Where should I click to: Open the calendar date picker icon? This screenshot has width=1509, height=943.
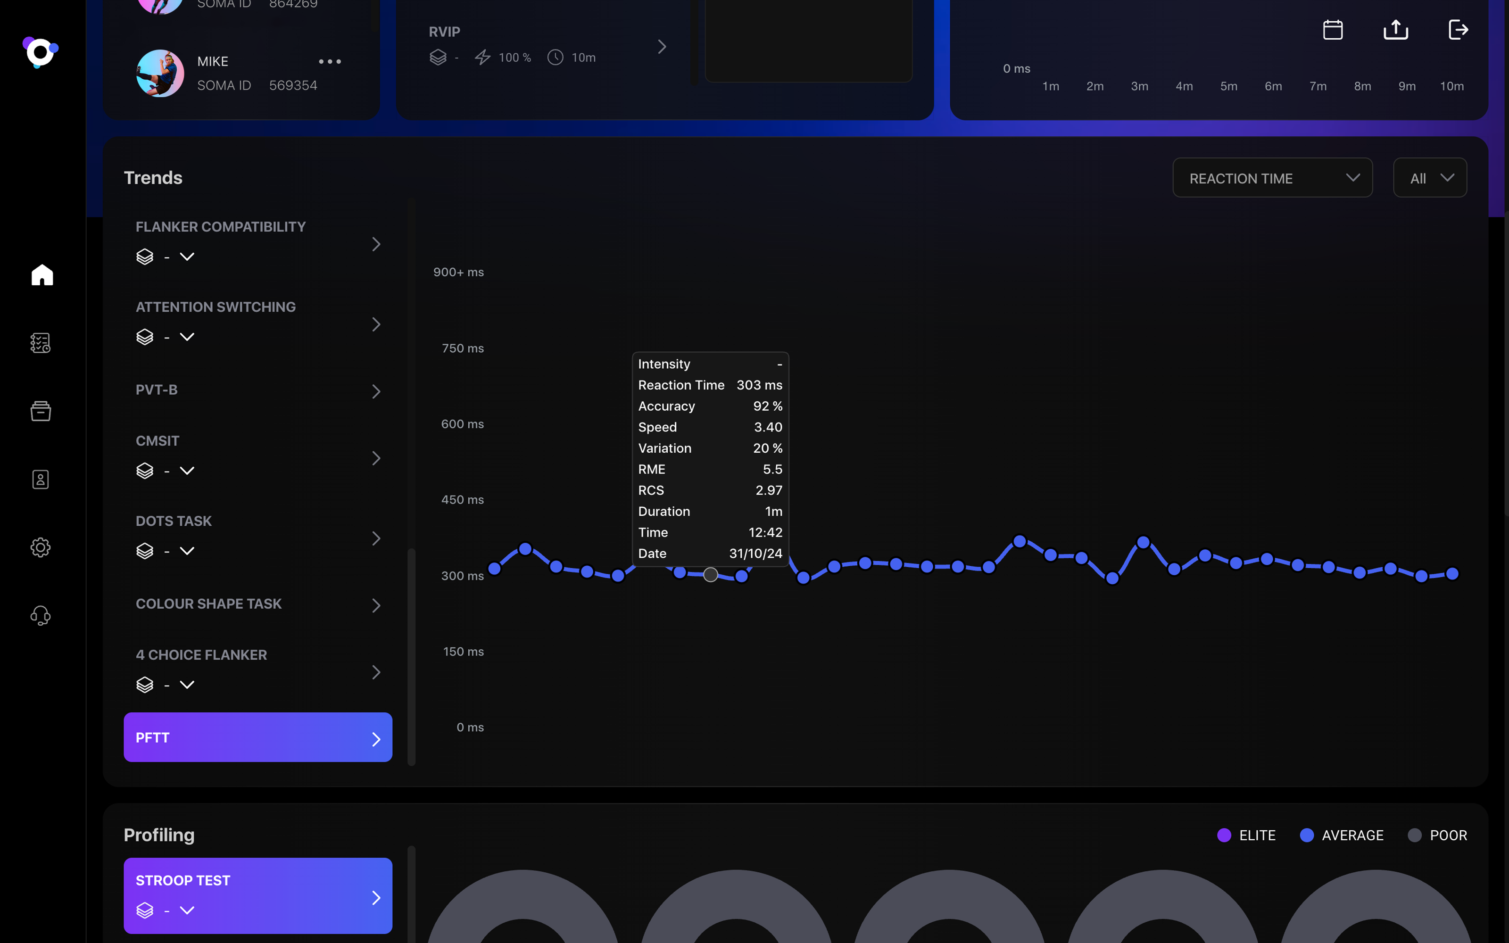click(1333, 29)
